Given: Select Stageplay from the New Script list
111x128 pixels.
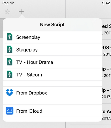Looking at the screenshot, I should [x=27, y=50].
